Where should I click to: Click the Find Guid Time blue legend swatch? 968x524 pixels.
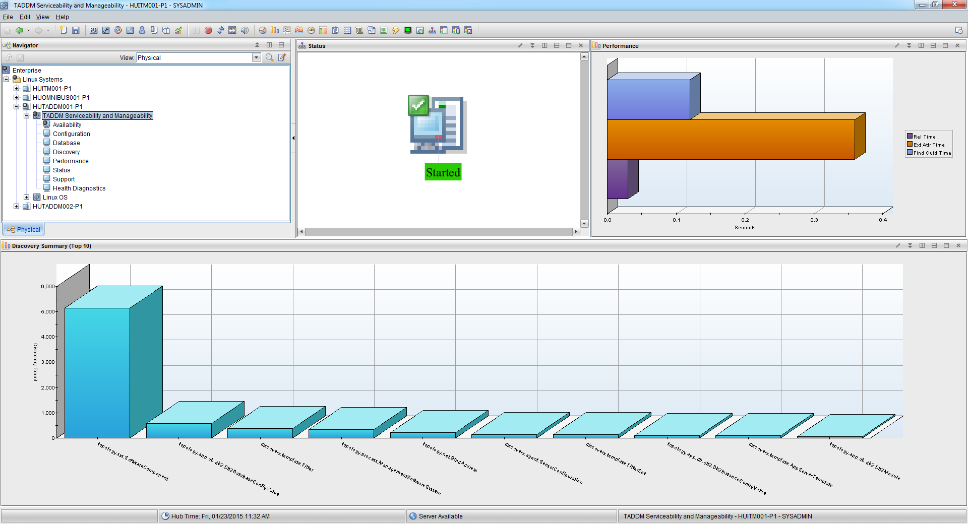[x=910, y=152]
